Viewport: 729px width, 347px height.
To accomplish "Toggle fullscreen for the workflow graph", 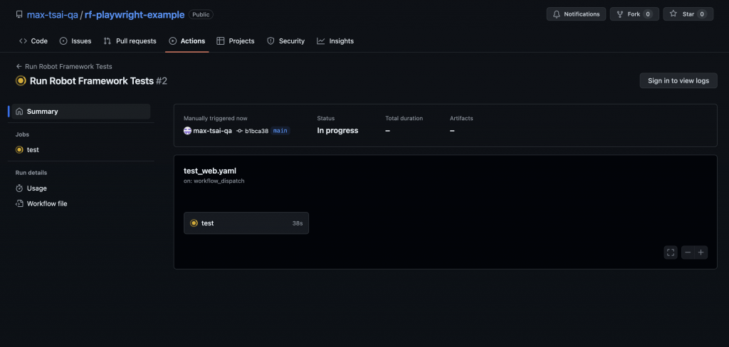I will click(671, 252).
